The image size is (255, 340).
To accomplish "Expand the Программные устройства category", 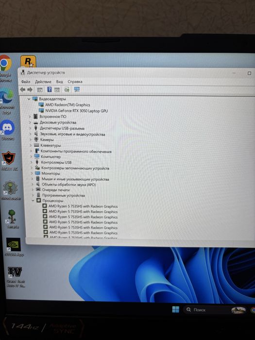I will pyautogui.click(x=33, y=195).
